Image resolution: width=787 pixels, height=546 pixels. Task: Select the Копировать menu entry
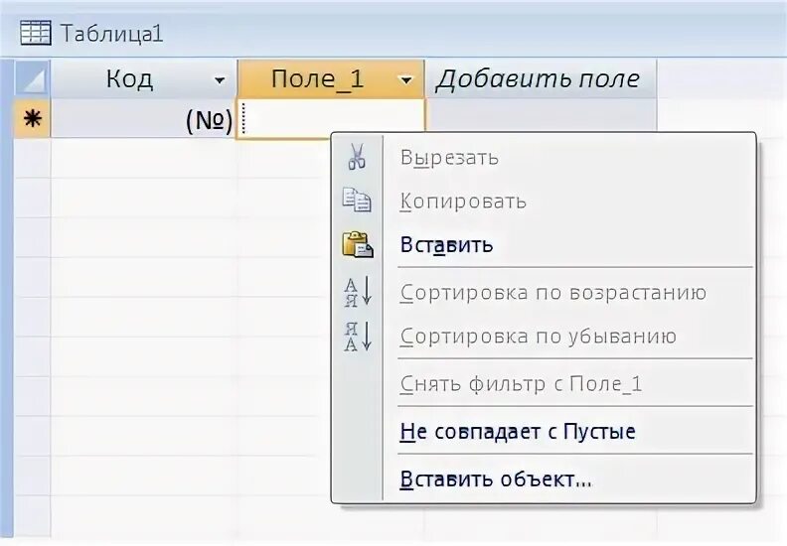pos(463,201)
